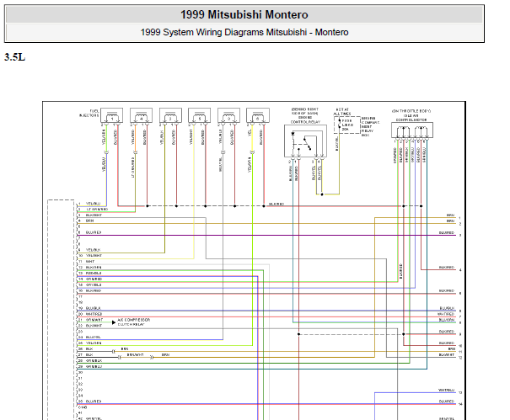Click the 'BLU/BLK' label at right output 6
Screen dimensions: 510x420
[x=448, y=308]
